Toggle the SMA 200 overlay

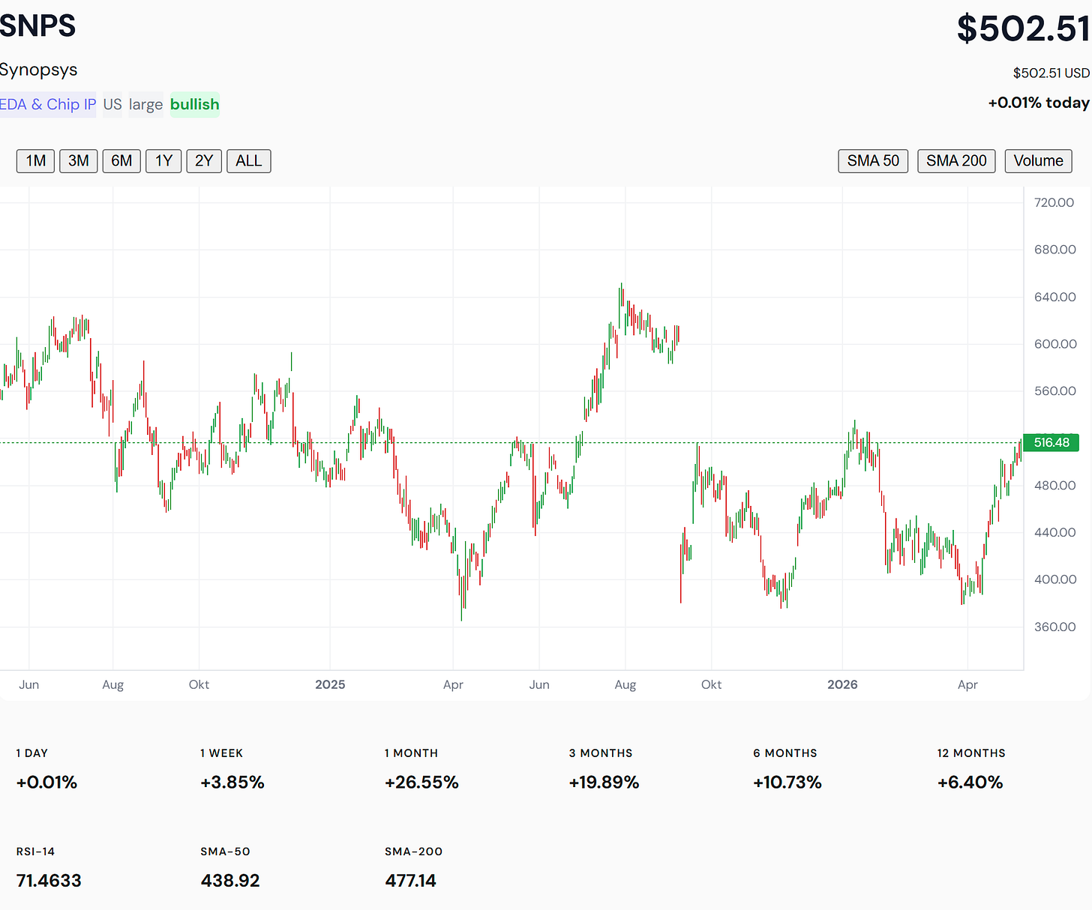(x=956, y=161)
